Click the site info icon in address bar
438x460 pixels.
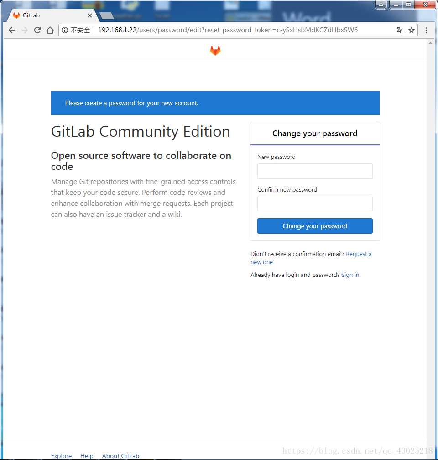(x=65, y=30)
